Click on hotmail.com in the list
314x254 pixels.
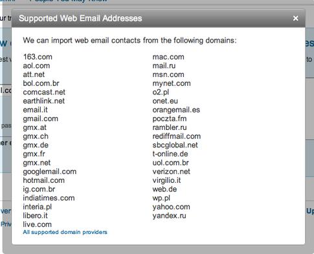[x=44, y=180]
